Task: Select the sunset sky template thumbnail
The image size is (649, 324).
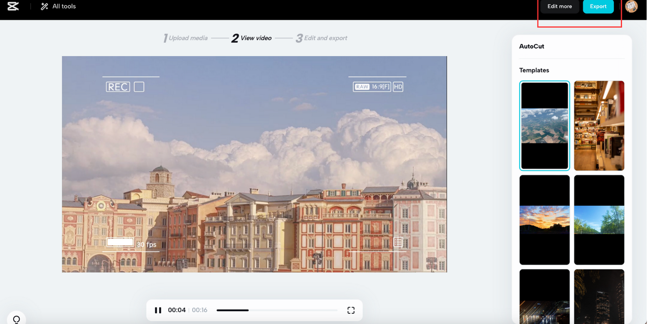Action: pyautogui.click(x=545, y=220)
